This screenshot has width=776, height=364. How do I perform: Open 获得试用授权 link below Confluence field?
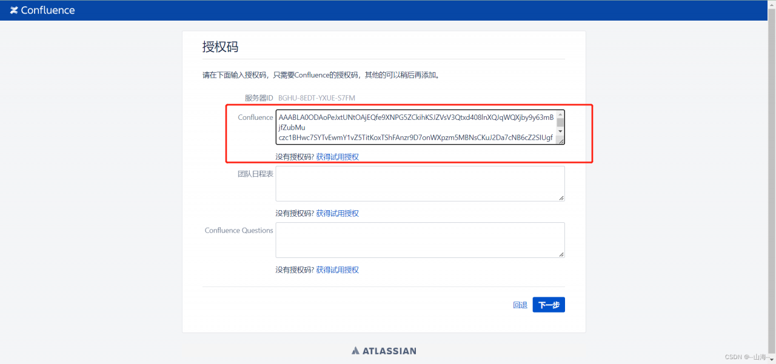[337, 157]
